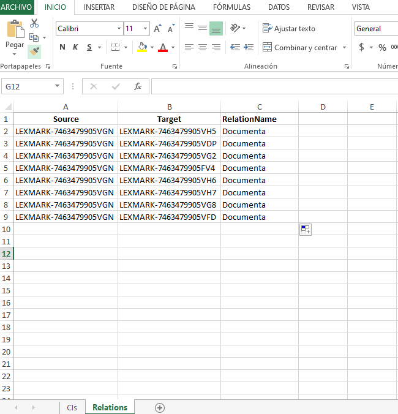
Task: Select RelationName header cell
Action: pos(260,119)
